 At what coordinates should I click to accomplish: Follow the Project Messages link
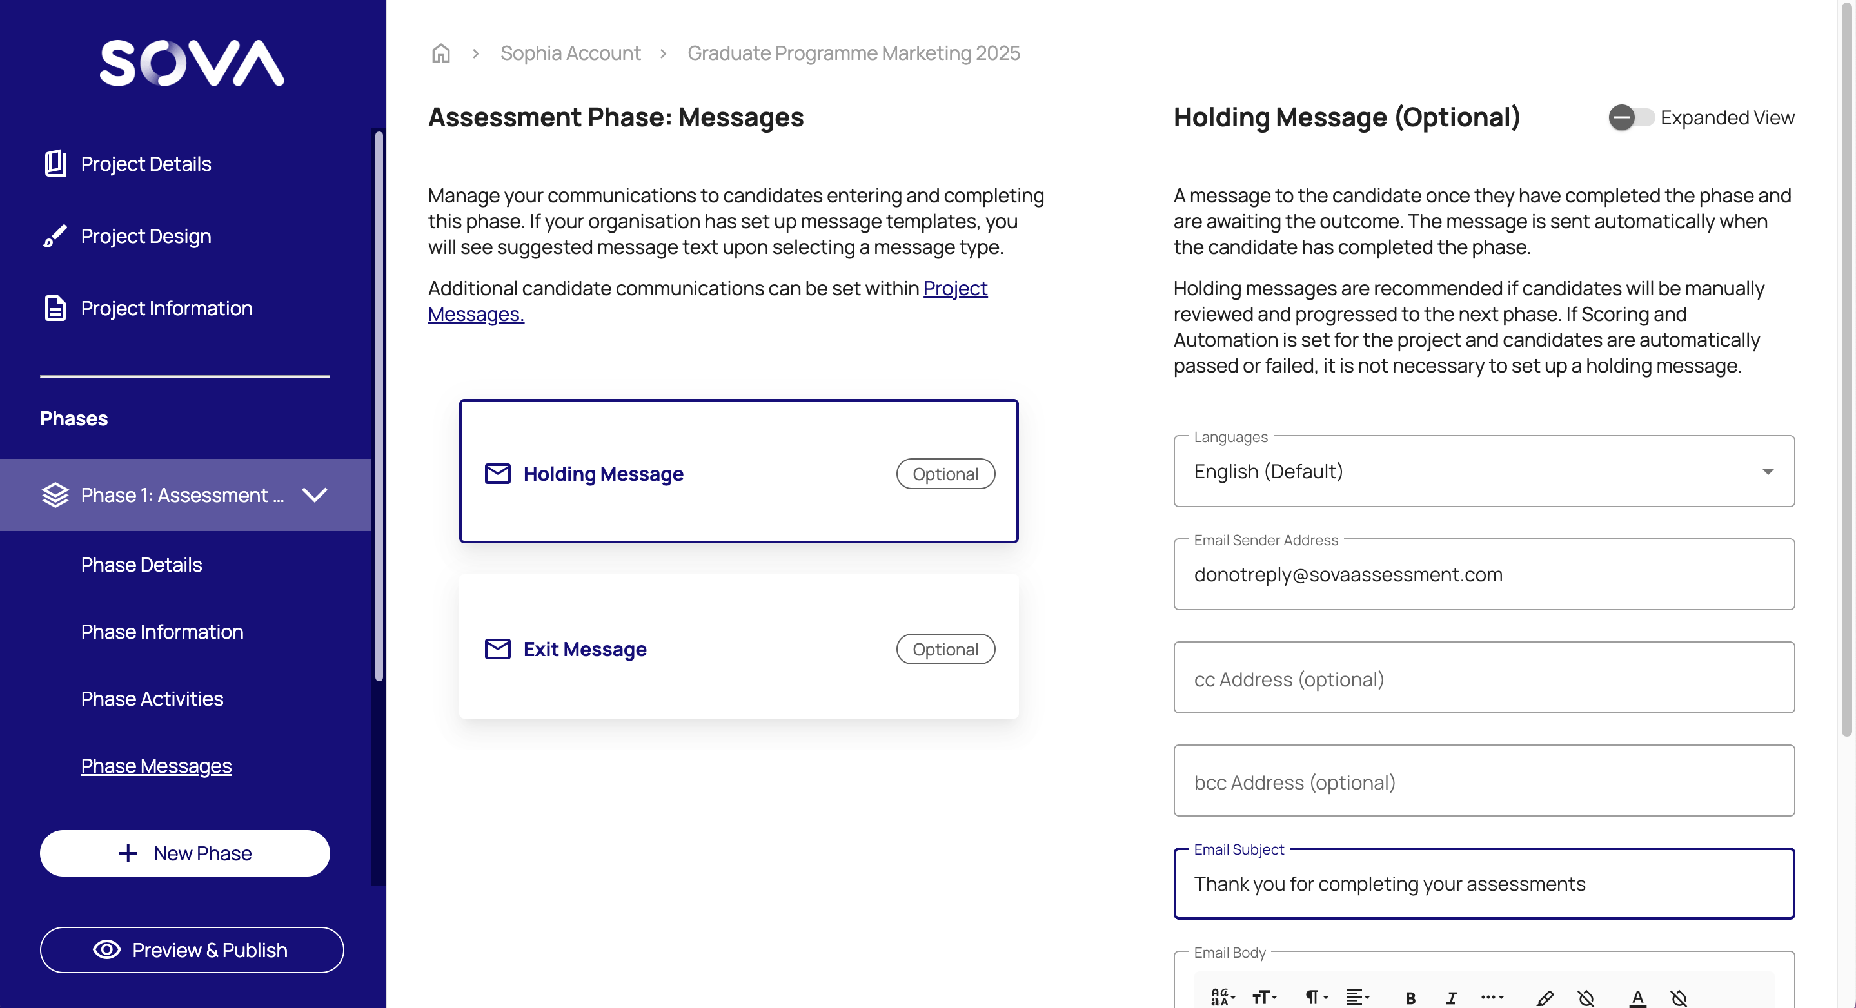pyautogui.click(x=954, y=288)
